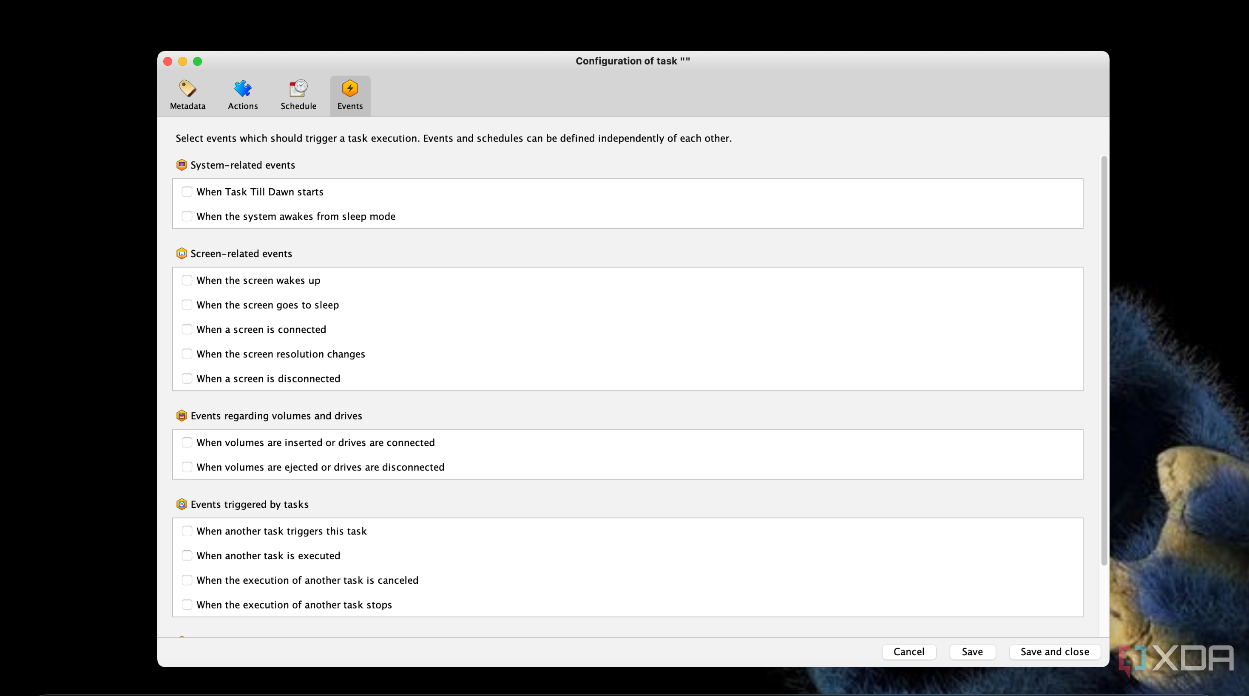This screenshot has height=696, width=1249.
Task: Click the Screen-related events section icon
Action: pos(182,254)
